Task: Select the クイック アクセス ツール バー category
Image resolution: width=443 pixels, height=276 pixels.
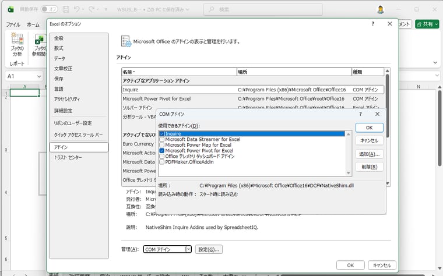Action: click(x=79, y=135)
